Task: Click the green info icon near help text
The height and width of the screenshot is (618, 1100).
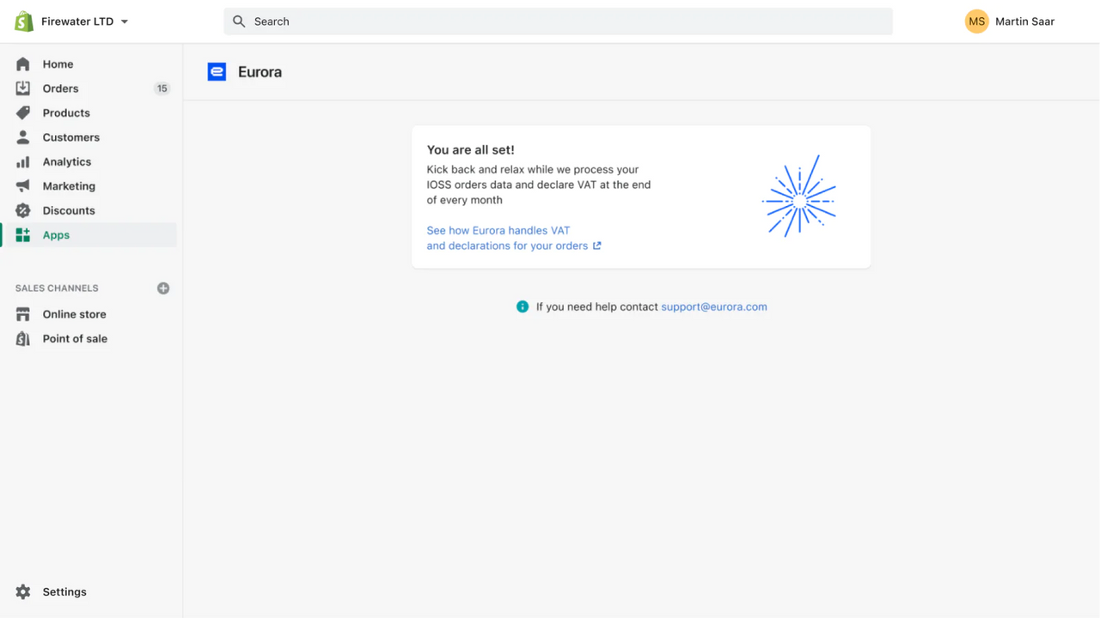Action: 522,306
